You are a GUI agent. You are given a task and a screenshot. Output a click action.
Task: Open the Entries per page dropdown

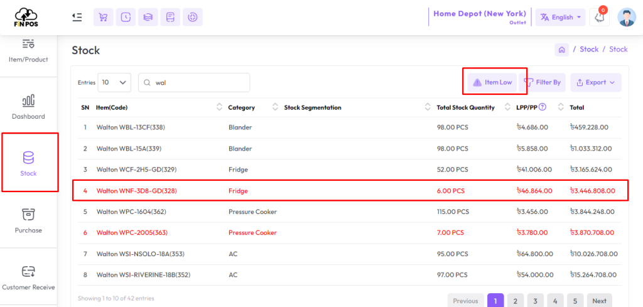click(114, 82)
